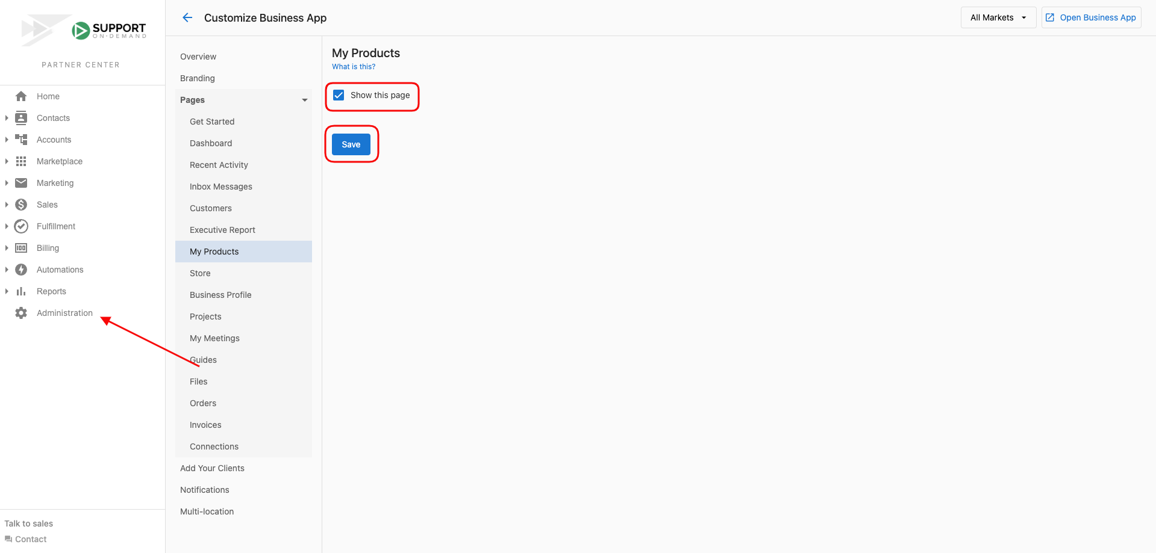This screenshot has height=553, width=1156.
Task: Click the Home label in the sidebar
Action: (x=48, y=96)
